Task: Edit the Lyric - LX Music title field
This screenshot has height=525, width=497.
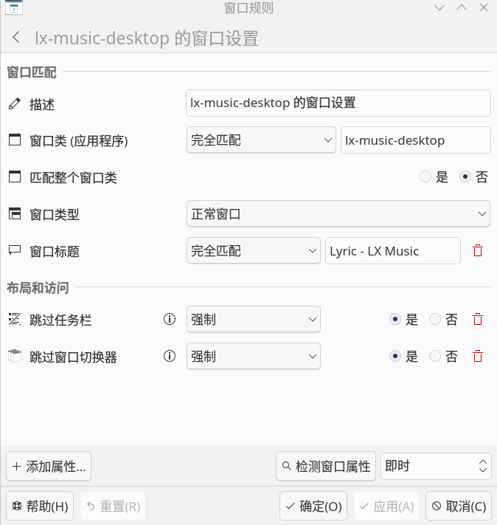Action: [x=393, y=250]
